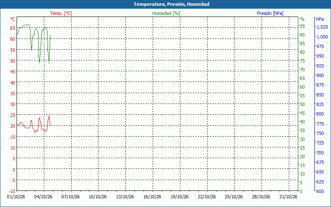The image size is (331, 207).
Task: Click the red '50' temperature axis value
Action: pos(13,61)
